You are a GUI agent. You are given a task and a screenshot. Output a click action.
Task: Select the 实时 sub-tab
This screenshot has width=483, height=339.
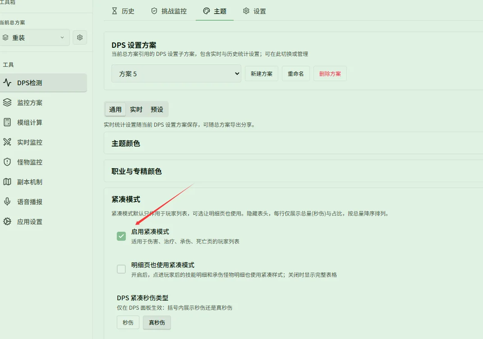pyautogui.click(x=136, y=109)
